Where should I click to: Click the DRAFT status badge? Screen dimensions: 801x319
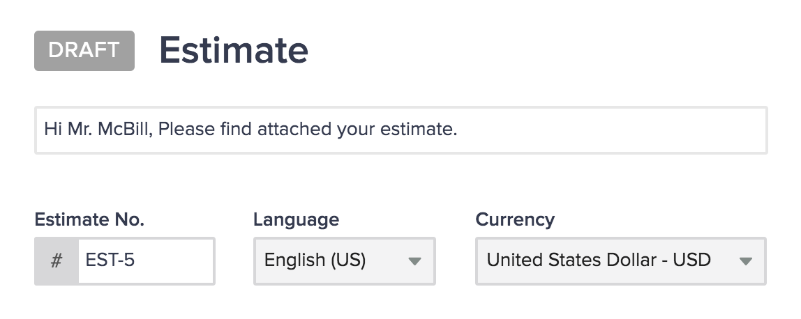pyautogui.click(x=84, y=51)
